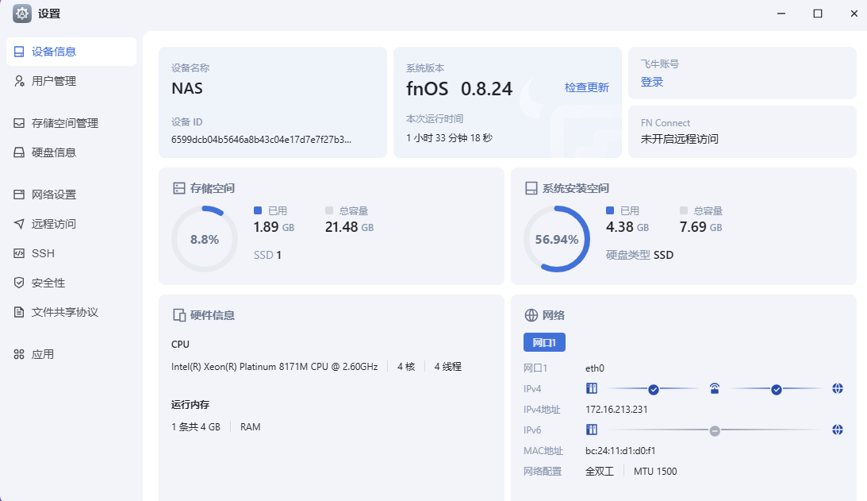Viewport: 867px width, 501px height.
Task: Click the 存储空间 storage icon in card header
Action: tap(179, 188)
